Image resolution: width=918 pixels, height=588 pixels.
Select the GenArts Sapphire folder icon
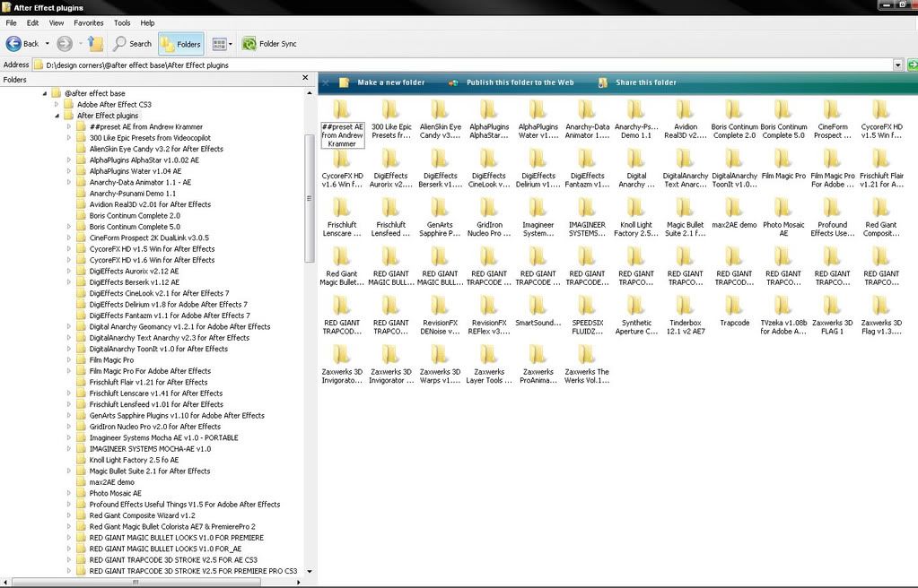pyautogui.click(x=441, y=208)
